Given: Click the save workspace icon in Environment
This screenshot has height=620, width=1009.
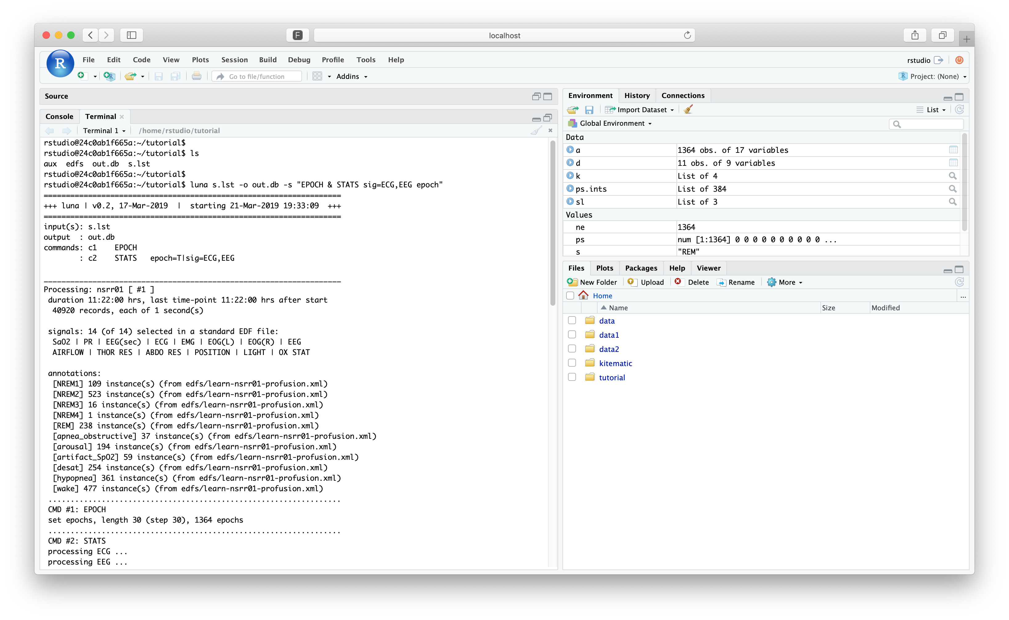Looking at the screenshot, I should (x=589, y=109).
